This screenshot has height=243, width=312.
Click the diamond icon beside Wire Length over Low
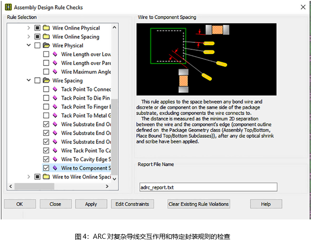[55, 54]
